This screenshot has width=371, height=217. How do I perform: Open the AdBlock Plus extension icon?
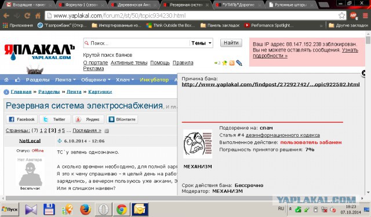(354, 16)
